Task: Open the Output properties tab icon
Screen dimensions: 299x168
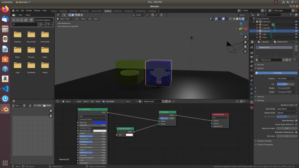Action: [x=252, y=57]
